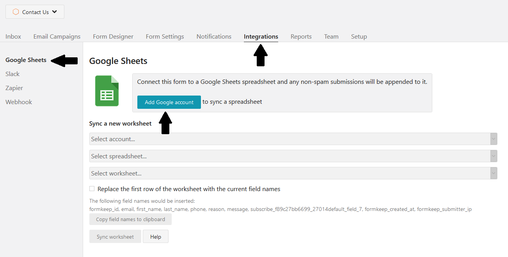The height and width of the screenshot is (257, 508).
Task: Click the Google Sheets green logo icon
Action: (x=107, y=91)
